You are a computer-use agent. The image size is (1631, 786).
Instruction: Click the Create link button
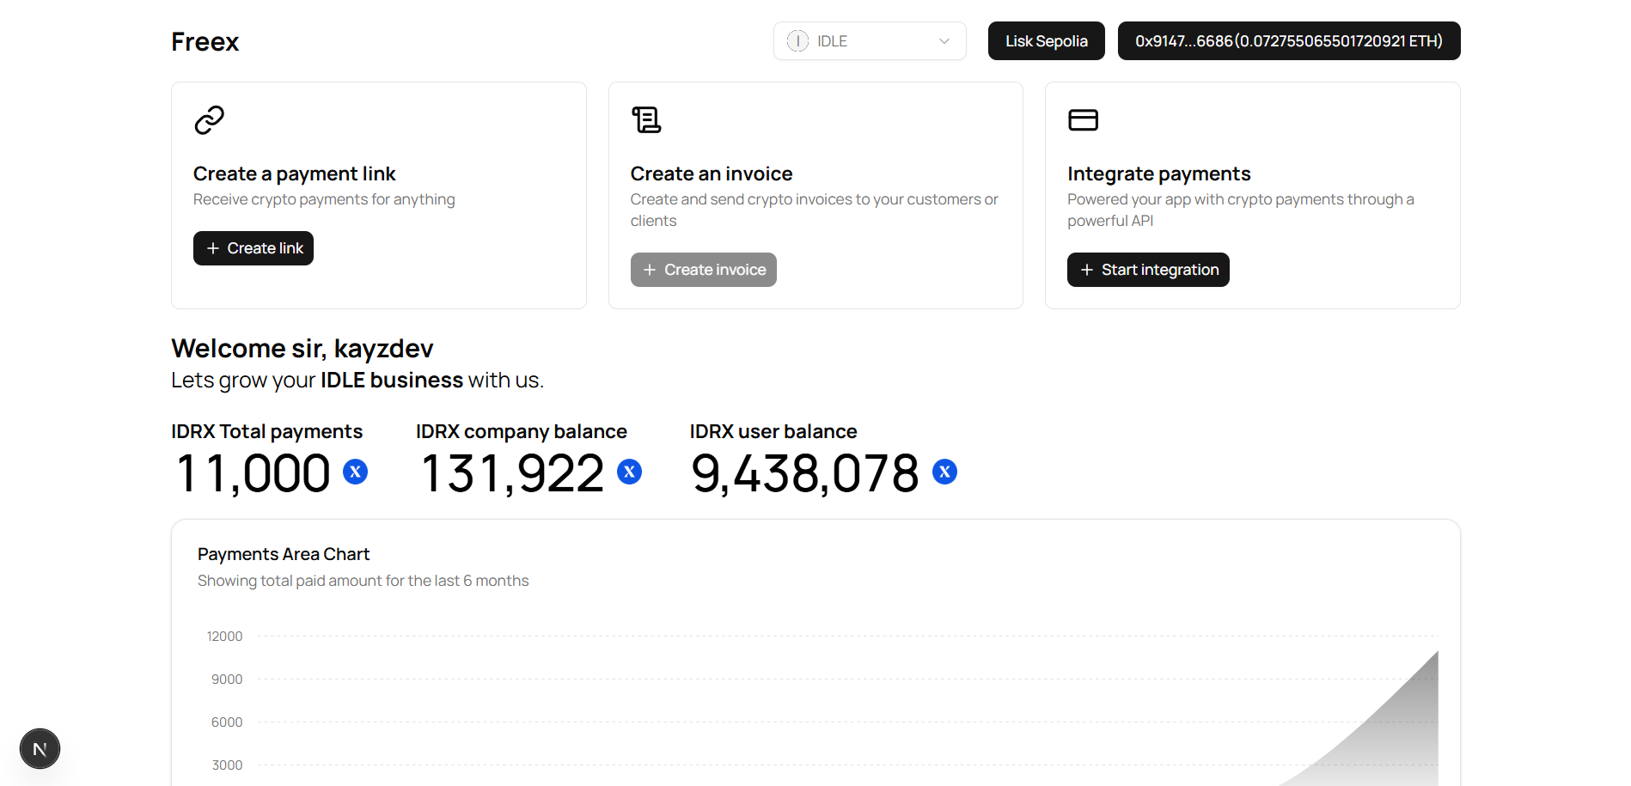click(254, 248)
